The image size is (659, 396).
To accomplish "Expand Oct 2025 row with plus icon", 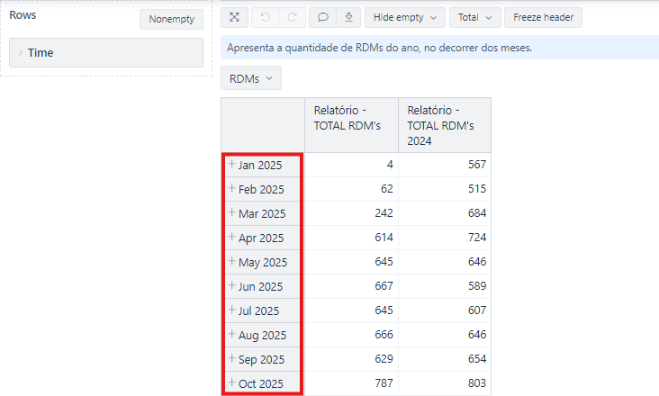I will 231,383.
